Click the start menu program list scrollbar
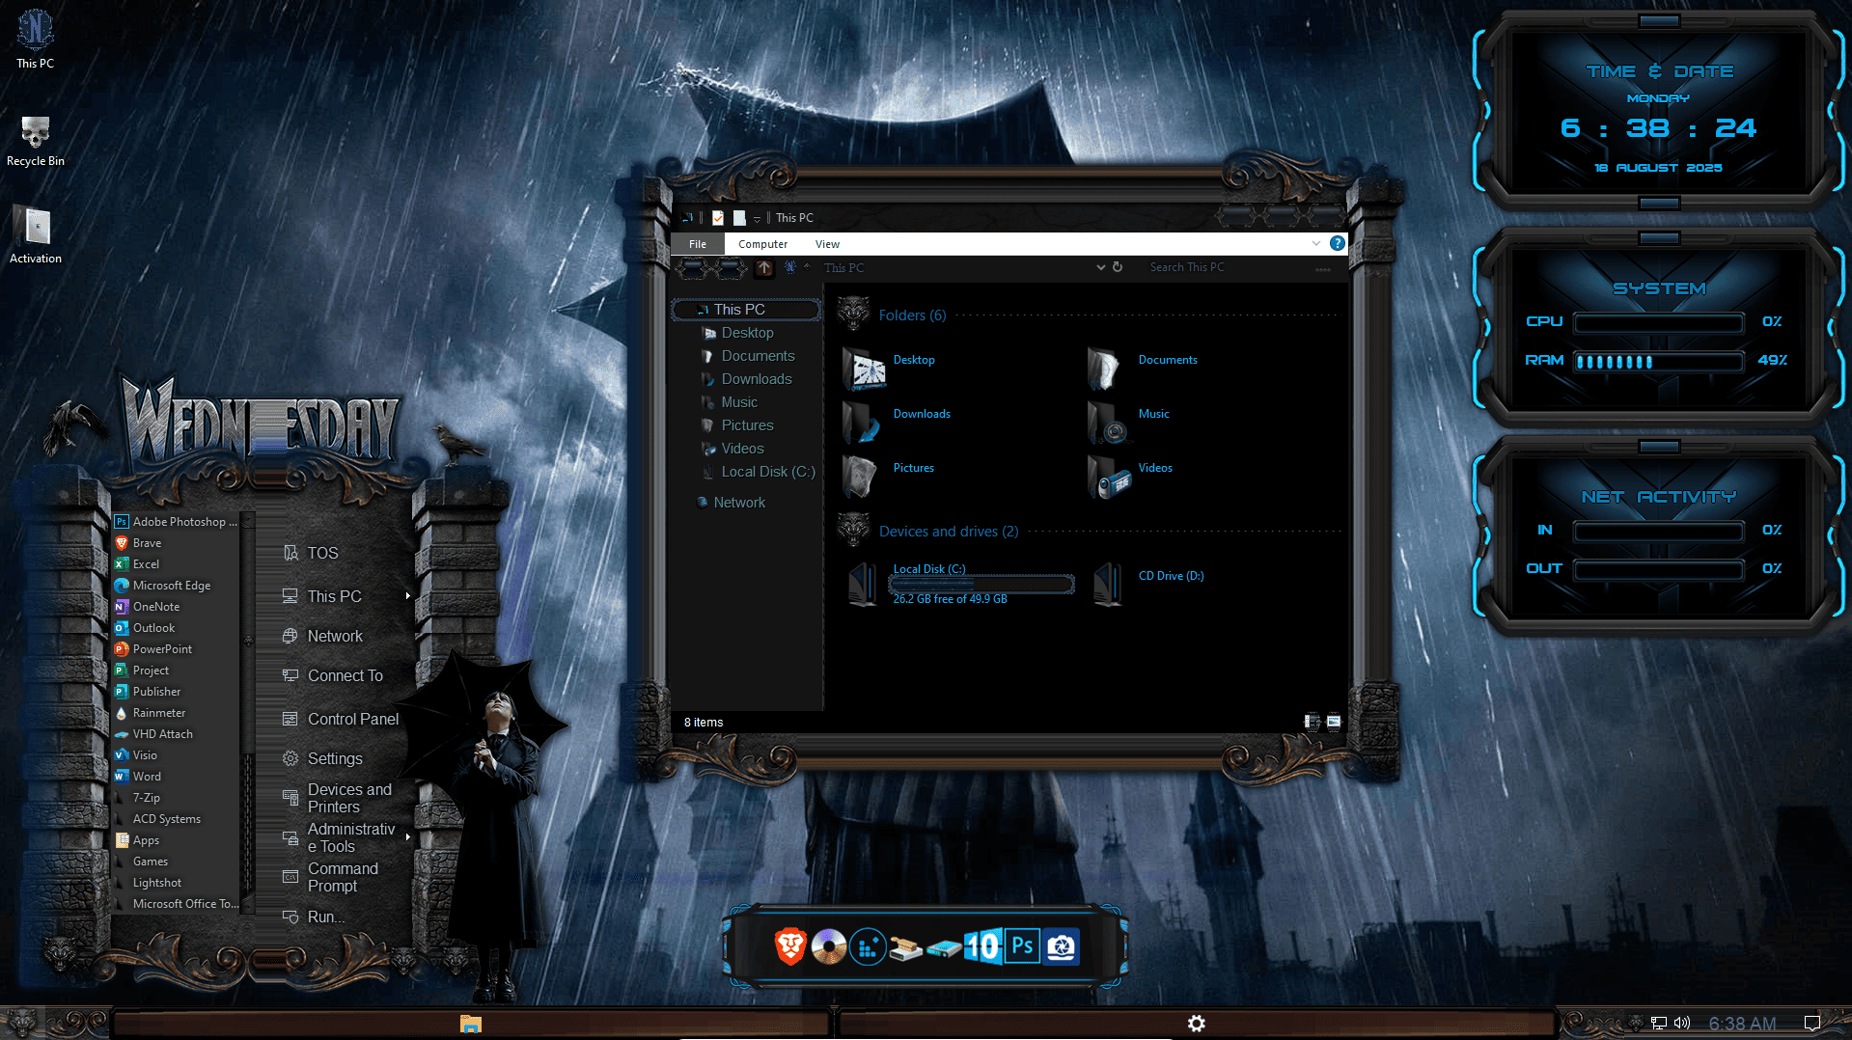This screenshot has width=1852, height=1040. [248, 712]
